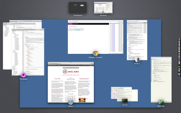
Task: Click MacVim icon in the Dock
Action: point(179,67)
